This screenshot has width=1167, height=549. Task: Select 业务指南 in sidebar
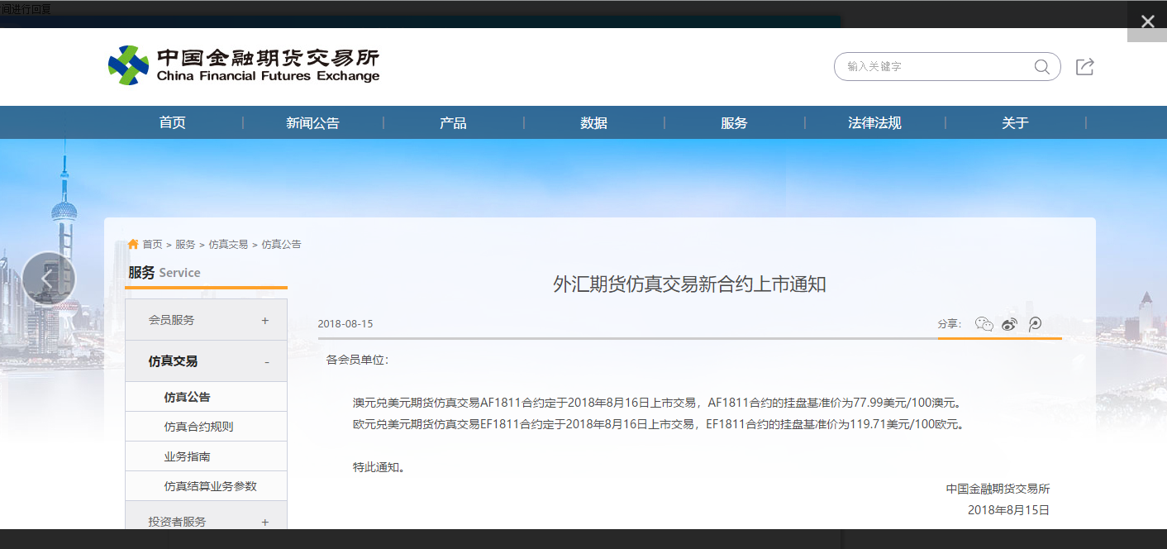[x=187, y=456]
